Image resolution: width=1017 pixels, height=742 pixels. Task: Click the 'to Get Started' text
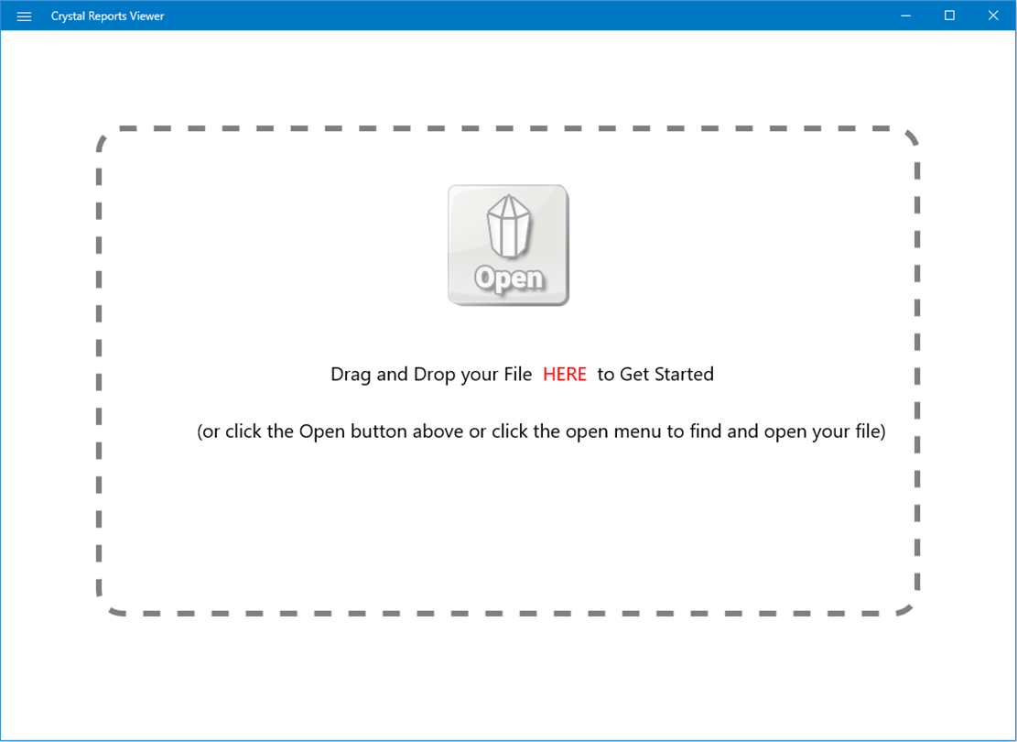[655, 375]
